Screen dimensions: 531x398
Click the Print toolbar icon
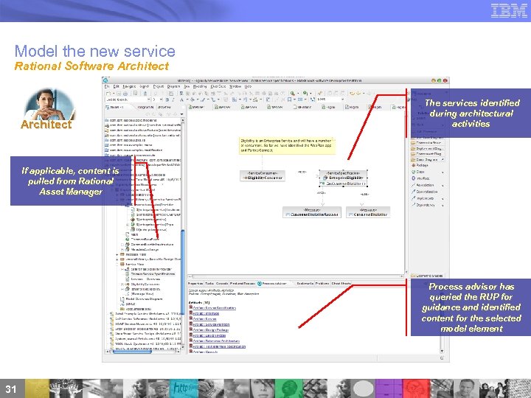coord(125,94)
